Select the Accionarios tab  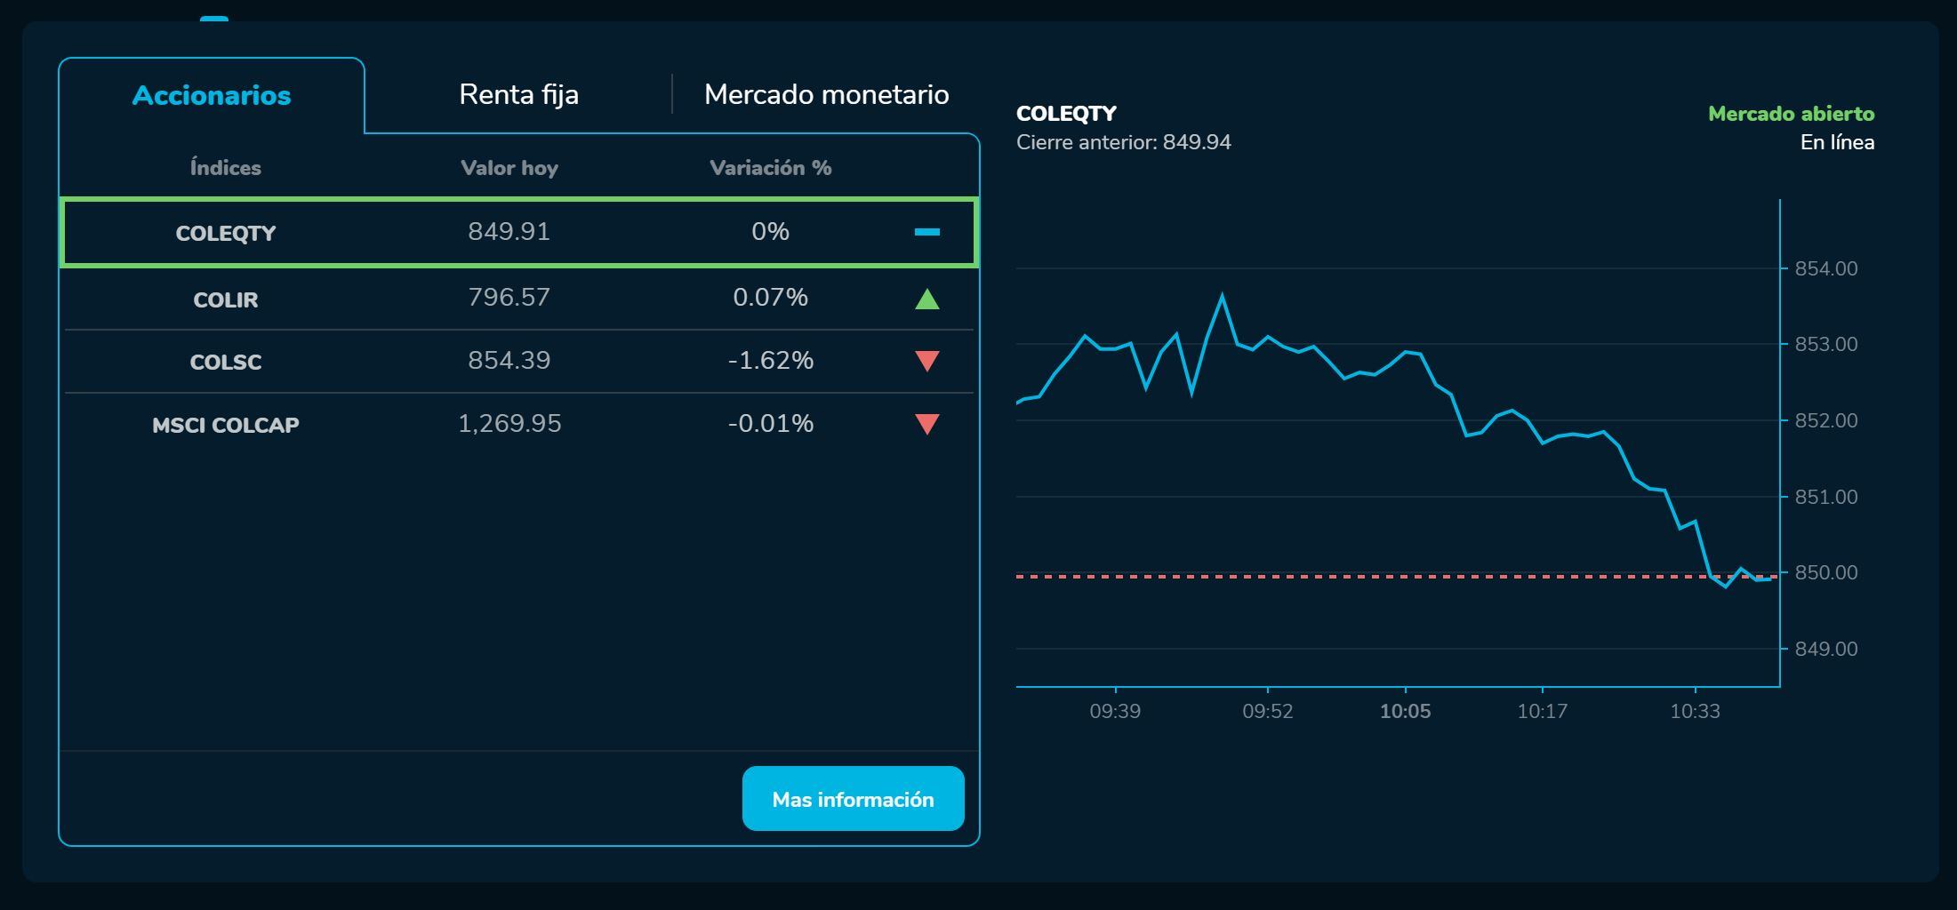click(x=212, y=95)
